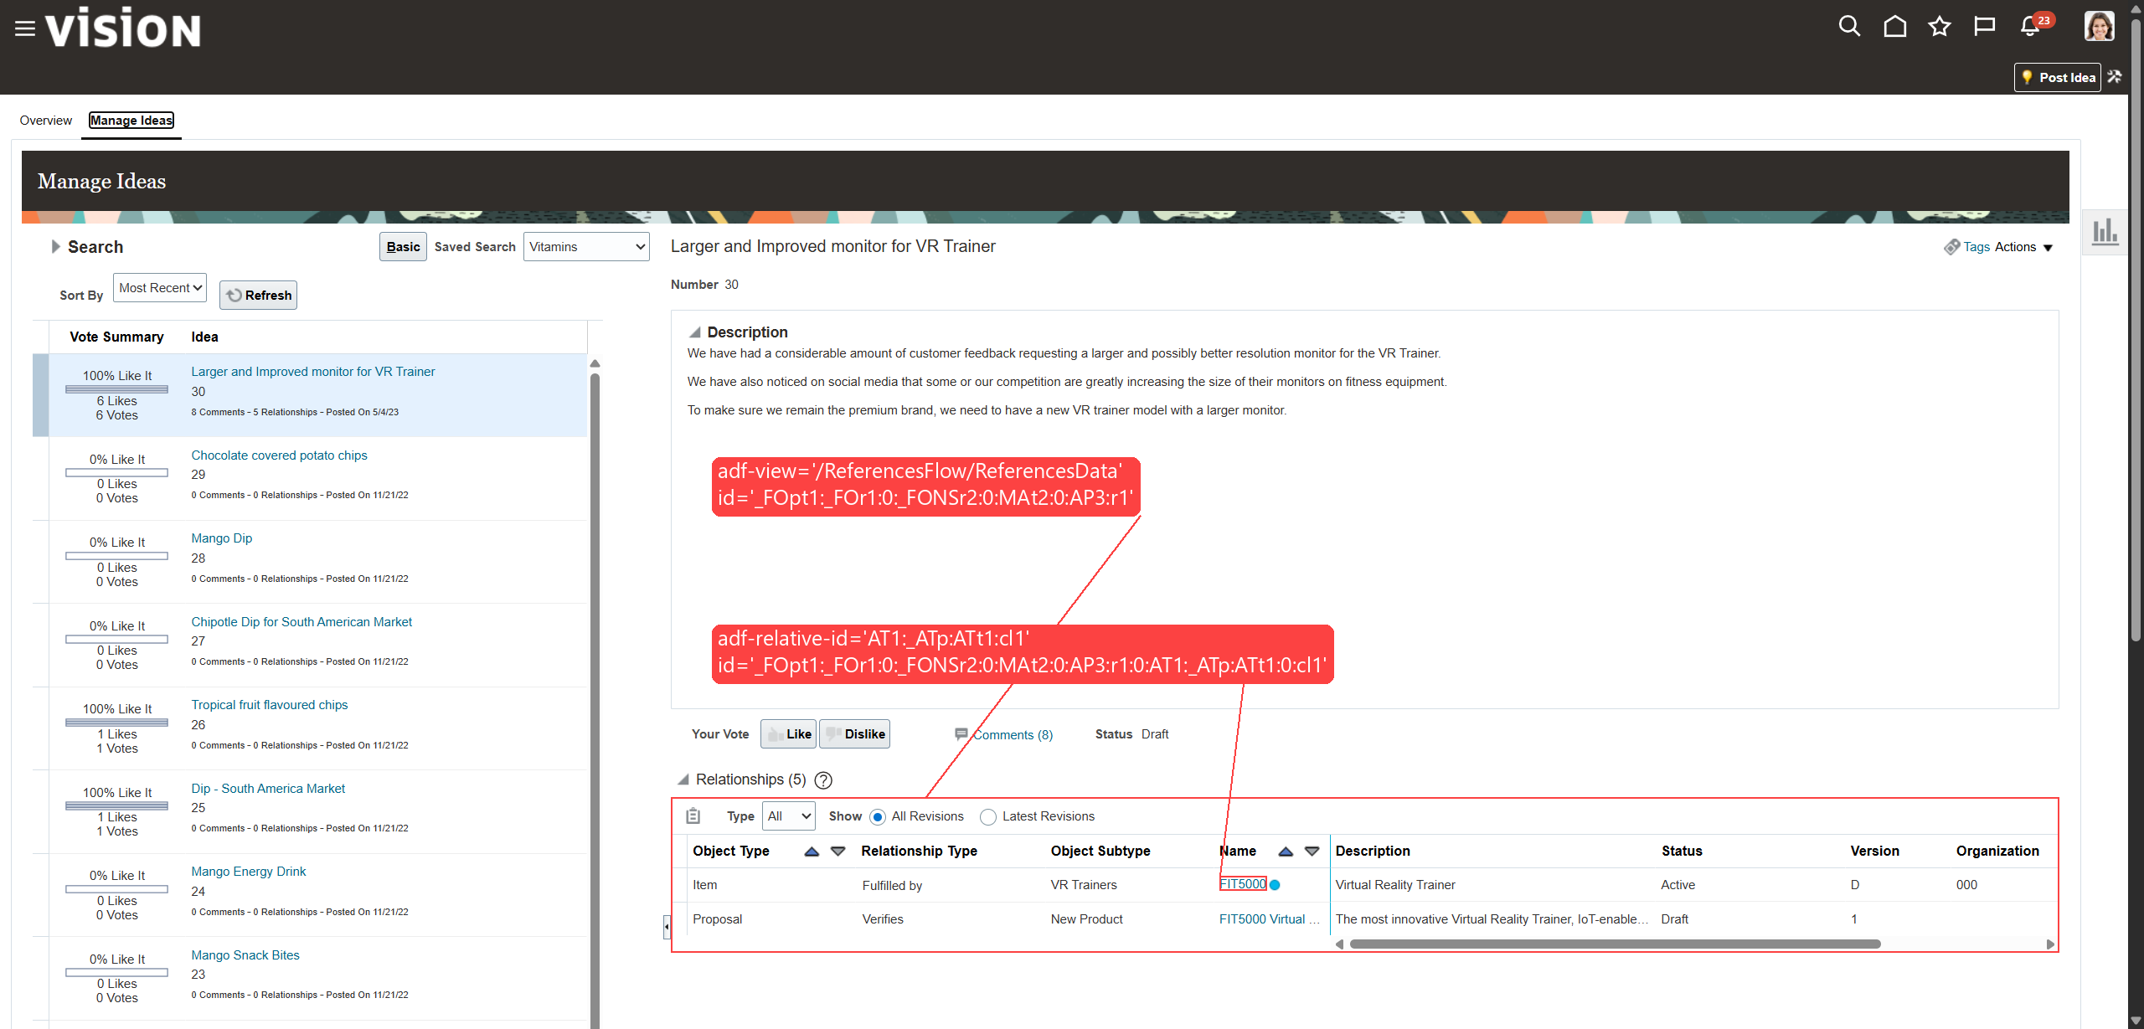Select the All Revisions radio button
This screenshot has width=2144, height=1029.
(877, 817)
